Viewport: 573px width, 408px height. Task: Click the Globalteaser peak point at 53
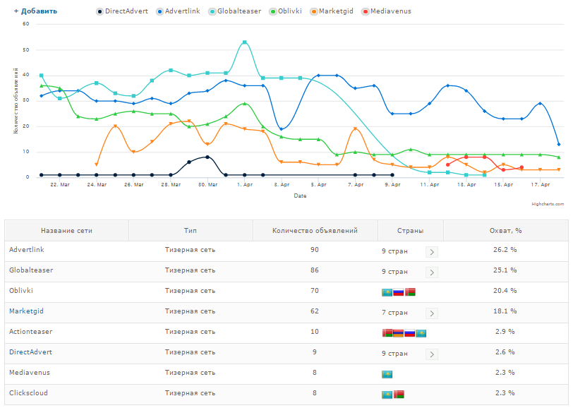244,42
